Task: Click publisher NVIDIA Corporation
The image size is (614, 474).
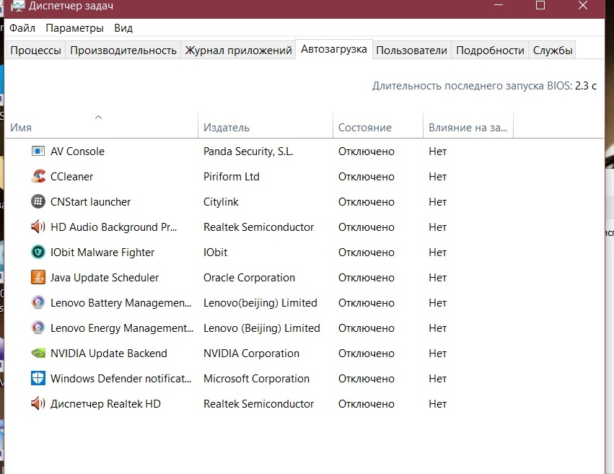Action: click(251, 353)
